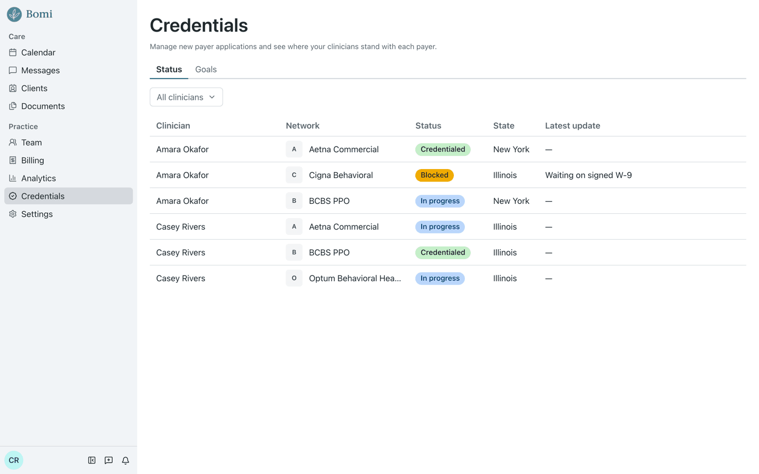Open Analytics via its bar chart icon
The image size is (759, 474).
[13, 179]
